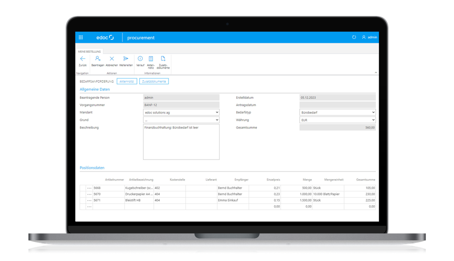This screenshot has width=454, height=261.
Task: Click the Gesamtsumme field 560,00
Action: 337,127
